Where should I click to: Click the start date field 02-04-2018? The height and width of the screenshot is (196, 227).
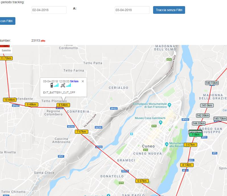click(x=49, y=10)
